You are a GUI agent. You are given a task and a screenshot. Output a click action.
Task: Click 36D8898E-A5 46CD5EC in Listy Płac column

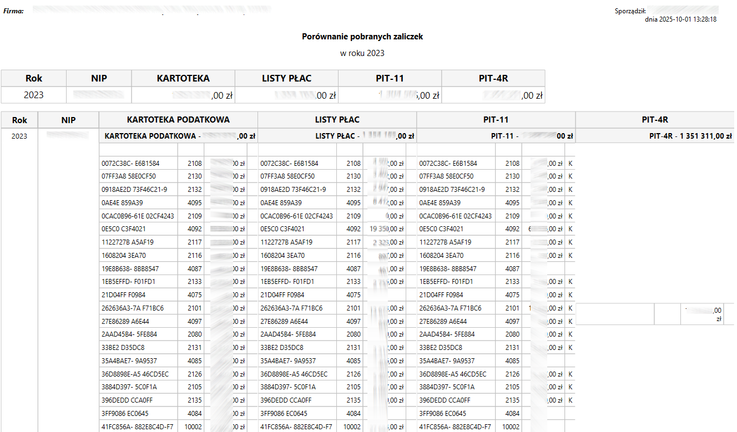point(294,374)
